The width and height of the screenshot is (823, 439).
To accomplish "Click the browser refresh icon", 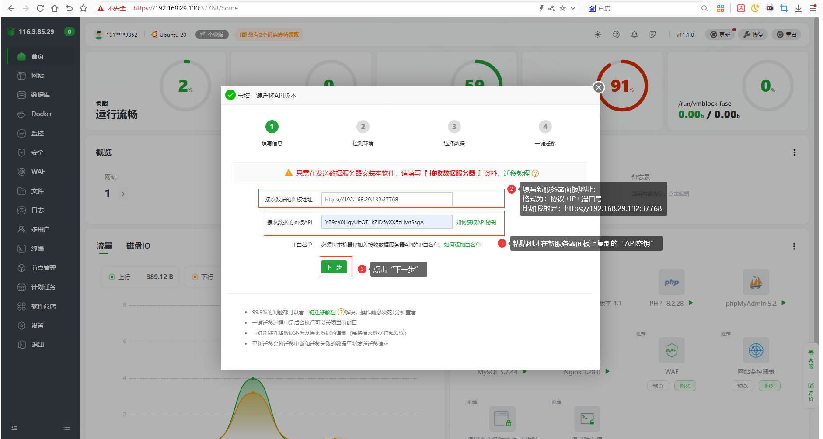I will [x=40, y=8].
